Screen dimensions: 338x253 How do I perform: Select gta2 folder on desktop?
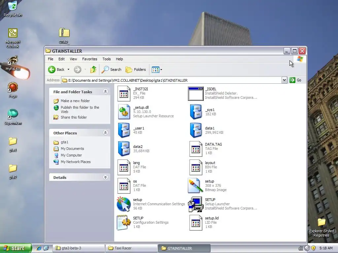pos(13,171)
